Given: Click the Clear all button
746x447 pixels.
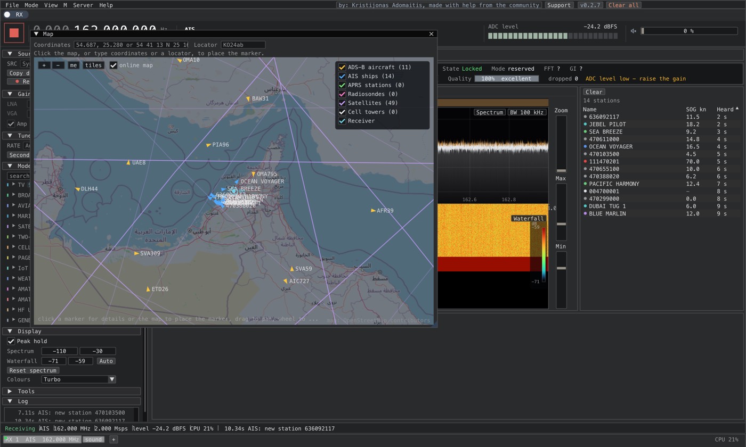Looking at the screenshot, I should coord(623,5).
